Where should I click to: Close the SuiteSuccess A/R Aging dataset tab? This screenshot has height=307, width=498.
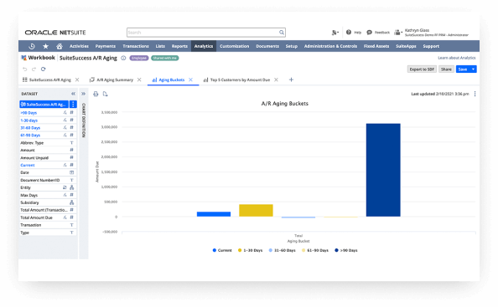[x=77, y=79]
